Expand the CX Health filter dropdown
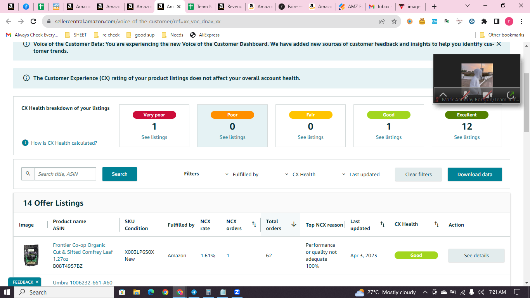530x298 pixels. click(300, 174)
